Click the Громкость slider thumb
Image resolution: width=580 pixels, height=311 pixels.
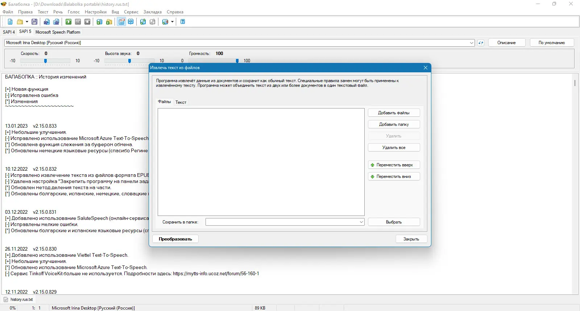(237, 61)
